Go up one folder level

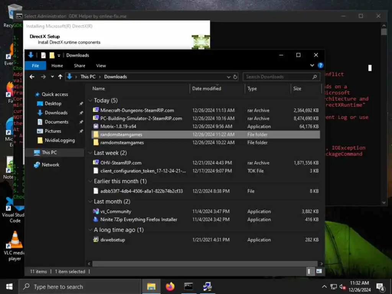[60, 77]
